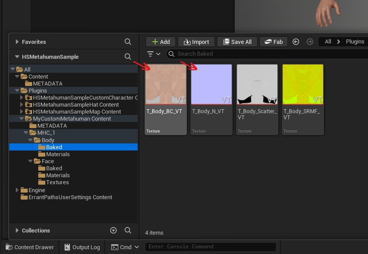Open the filter options icon

click(x=153, y=54)
